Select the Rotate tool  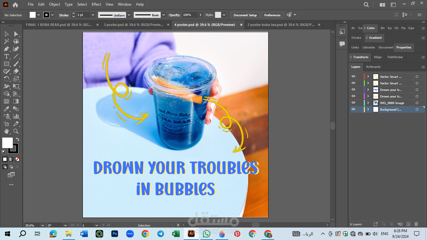7,79
